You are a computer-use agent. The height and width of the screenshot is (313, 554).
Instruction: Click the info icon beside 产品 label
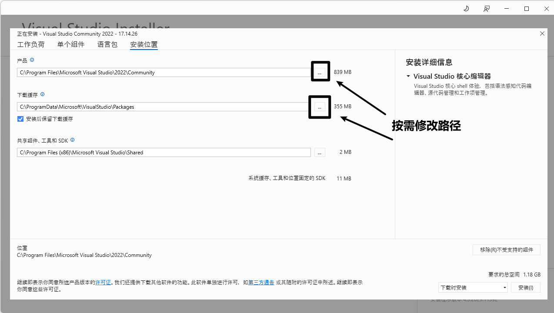tap(32, 60)
